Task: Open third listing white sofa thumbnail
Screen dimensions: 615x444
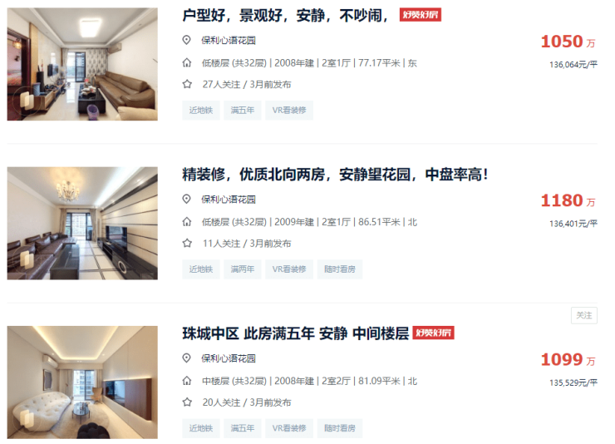Action: coord(82,382)
